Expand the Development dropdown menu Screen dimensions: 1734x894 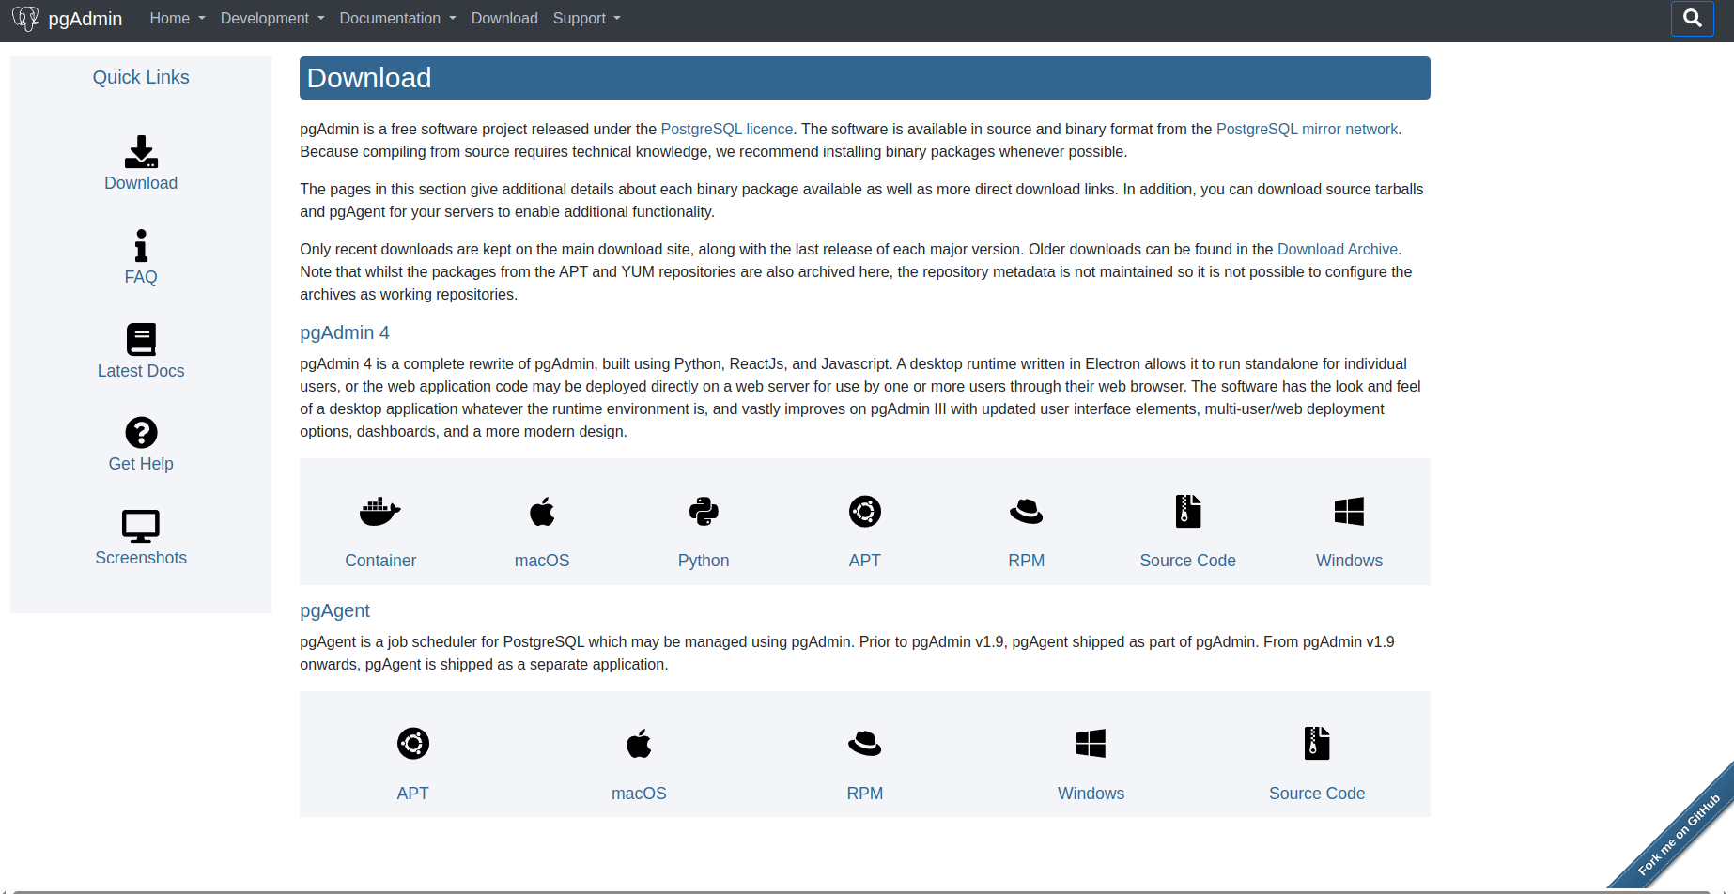(x=272, y=19)
